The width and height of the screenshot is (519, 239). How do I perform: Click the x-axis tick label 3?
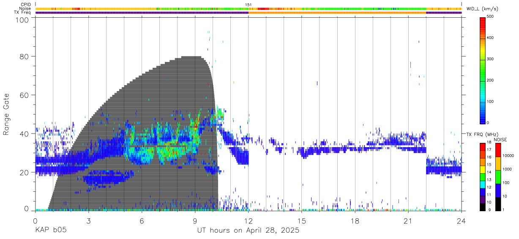click(x=88, y=221)
